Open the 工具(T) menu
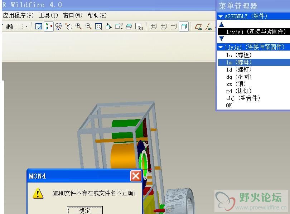 coord(48,15)
